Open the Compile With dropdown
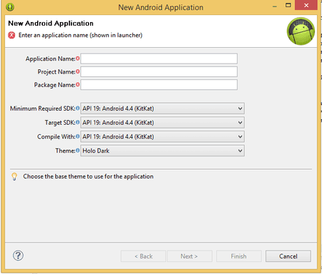322x274 pixels. point(162,136)
